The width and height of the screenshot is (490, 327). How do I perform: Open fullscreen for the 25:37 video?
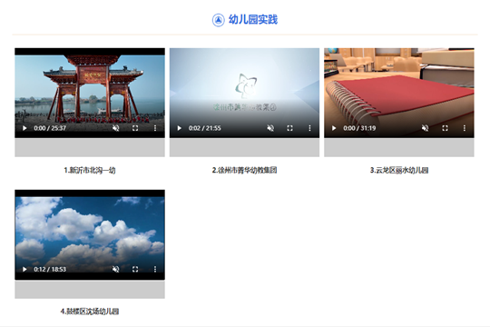[x=135, y=128]
